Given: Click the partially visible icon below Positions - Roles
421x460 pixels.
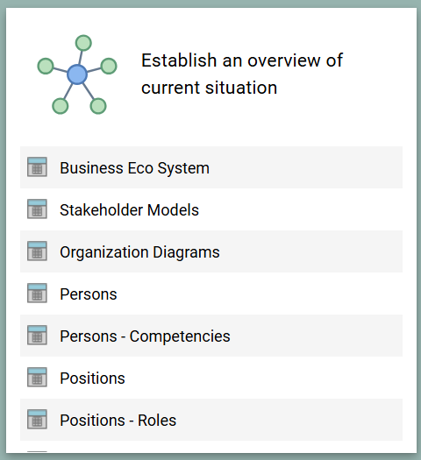Looking at the screenshot, I should (x=37, y=452).
